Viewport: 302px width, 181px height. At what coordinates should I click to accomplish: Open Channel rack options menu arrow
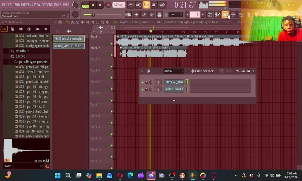(x=142, y=71)
